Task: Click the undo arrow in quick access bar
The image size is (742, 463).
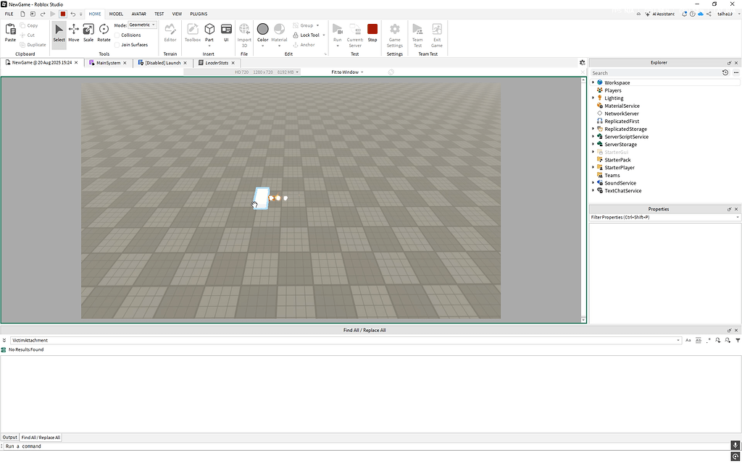Action: [x=73, y=14]
